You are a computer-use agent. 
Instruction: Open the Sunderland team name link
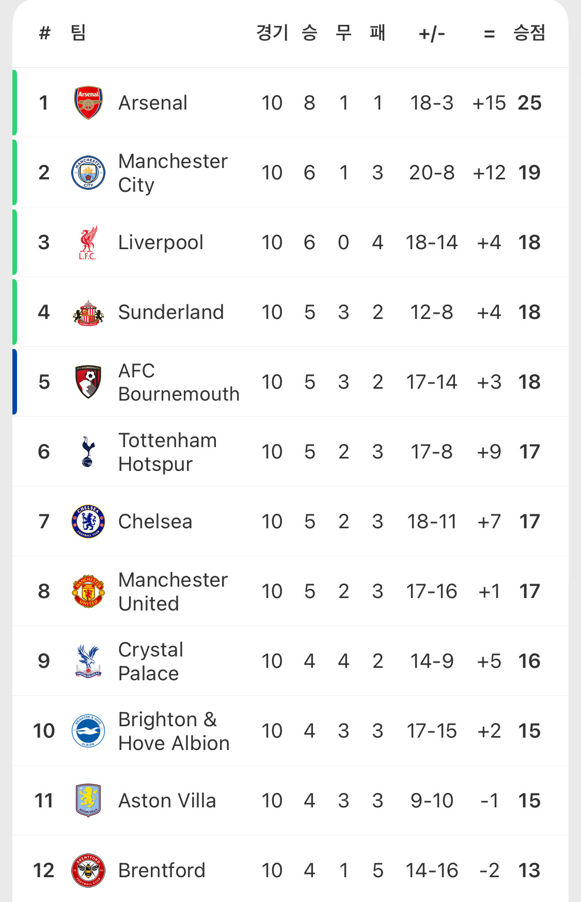(171, 312)
